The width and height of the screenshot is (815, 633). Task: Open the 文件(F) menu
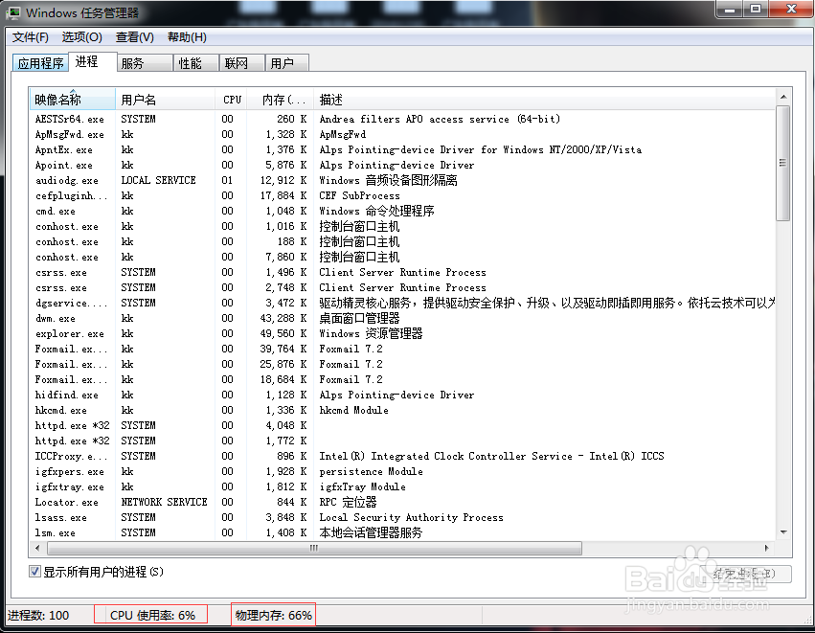(x=30, y=37)
